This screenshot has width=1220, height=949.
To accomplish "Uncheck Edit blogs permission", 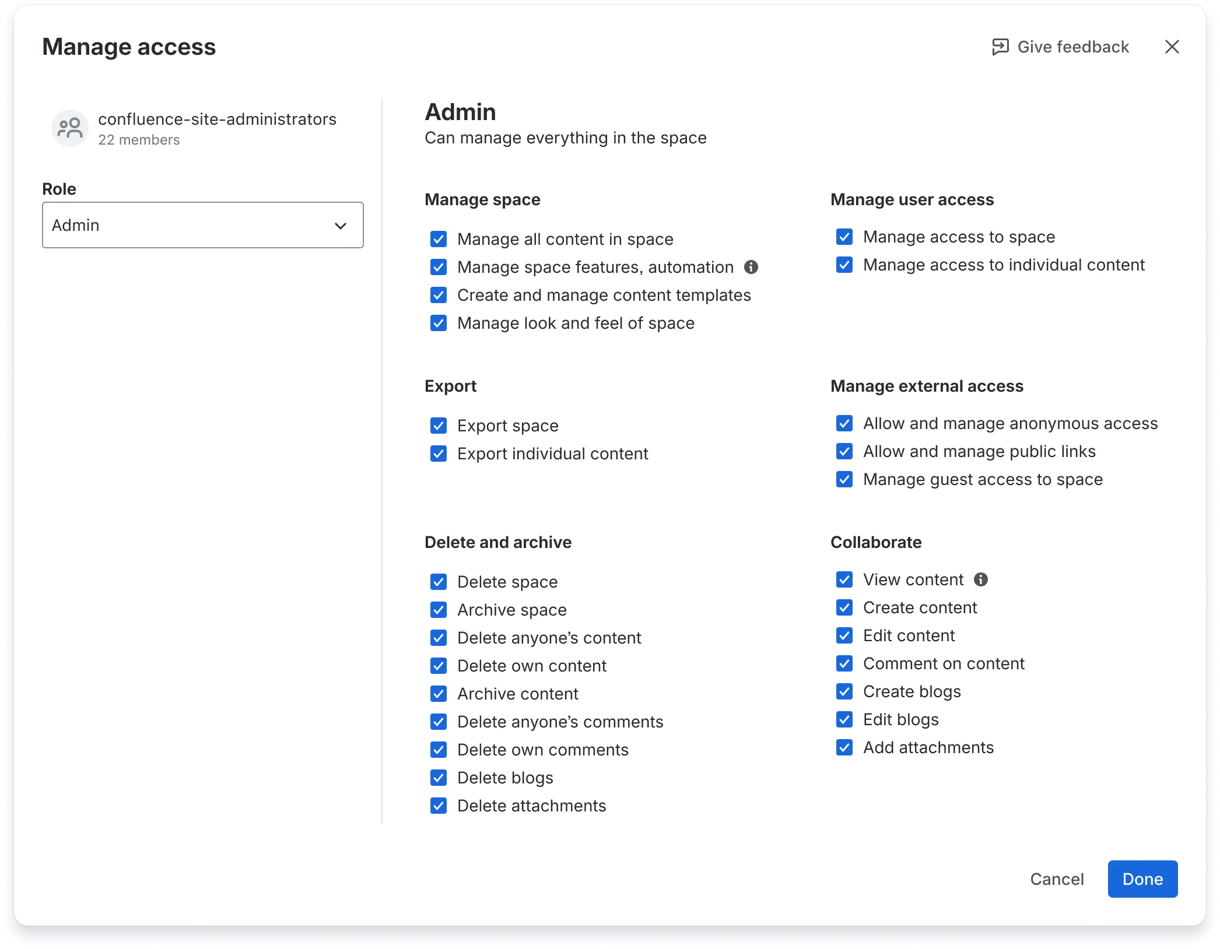I will 844,719.
